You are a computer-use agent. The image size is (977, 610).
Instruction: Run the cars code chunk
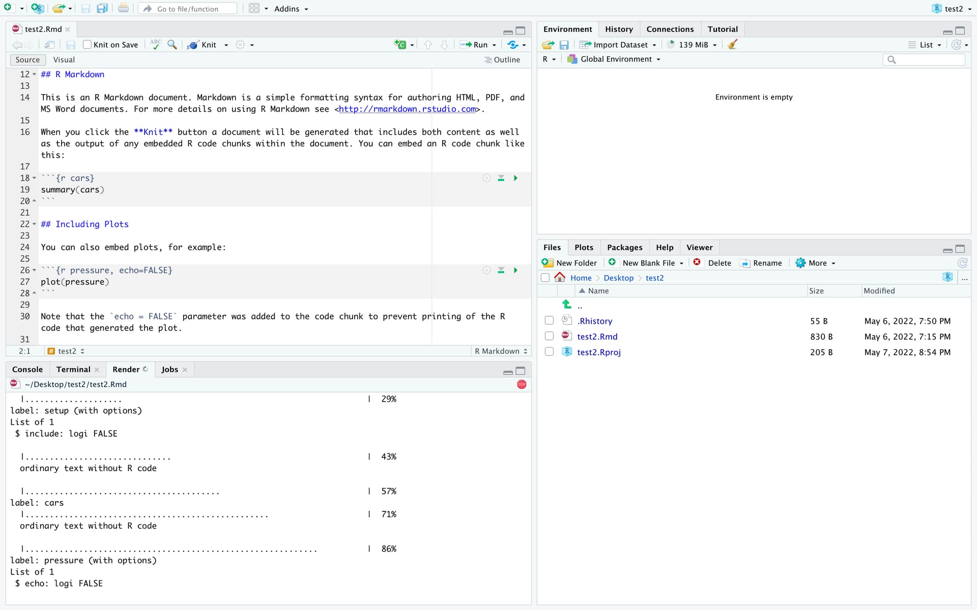[515, 178]
